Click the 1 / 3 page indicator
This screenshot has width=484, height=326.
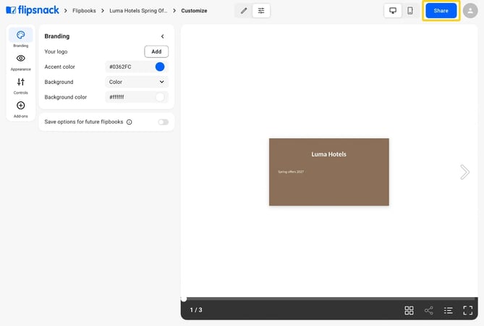pos(196,310)
